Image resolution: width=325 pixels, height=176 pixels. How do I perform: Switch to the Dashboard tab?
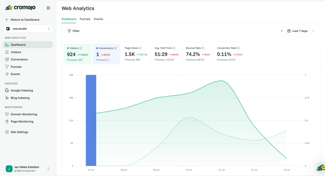(x=69, y=19)
